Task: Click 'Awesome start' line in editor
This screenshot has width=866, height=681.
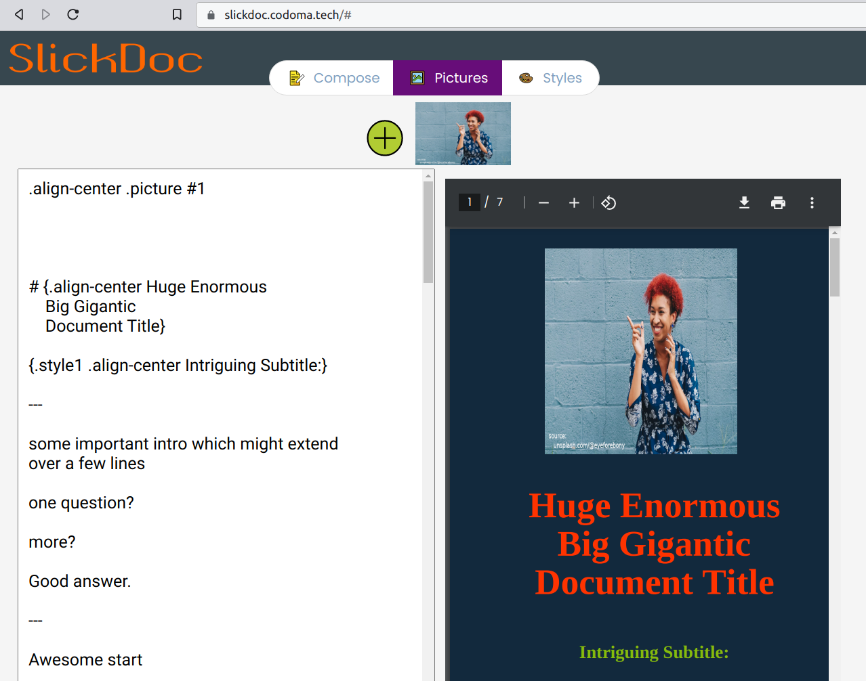Action: [x=85, y=660]
